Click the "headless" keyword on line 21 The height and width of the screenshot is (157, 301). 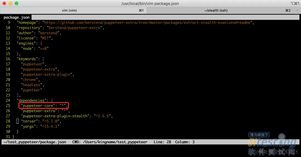click(x=31, y=85)
